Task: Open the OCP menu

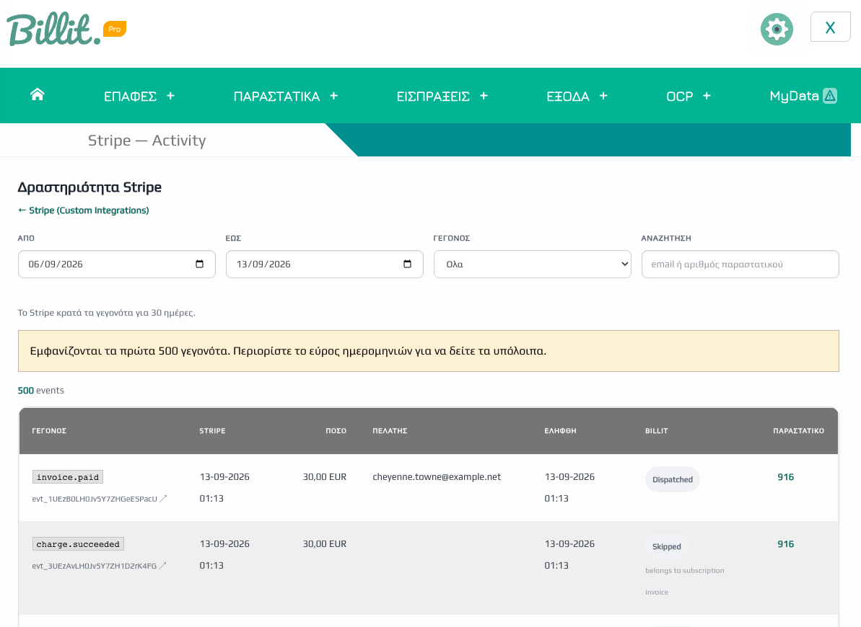Action: 679,97
